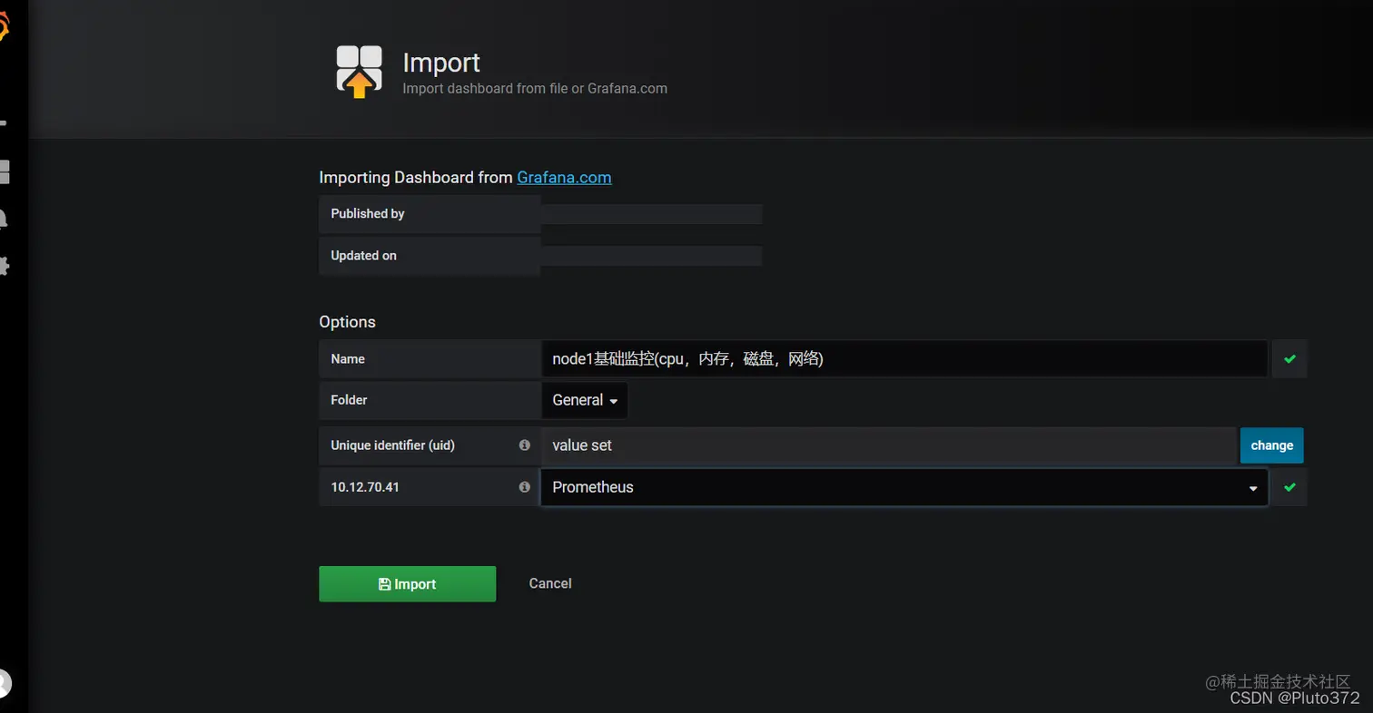Viewport: 1373px width, 713px height.
Task: Click the 'Name' option label
Action: [x=348, y=359]
